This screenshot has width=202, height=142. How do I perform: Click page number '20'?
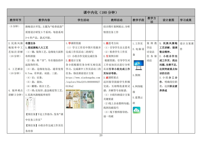pos(101,135)
